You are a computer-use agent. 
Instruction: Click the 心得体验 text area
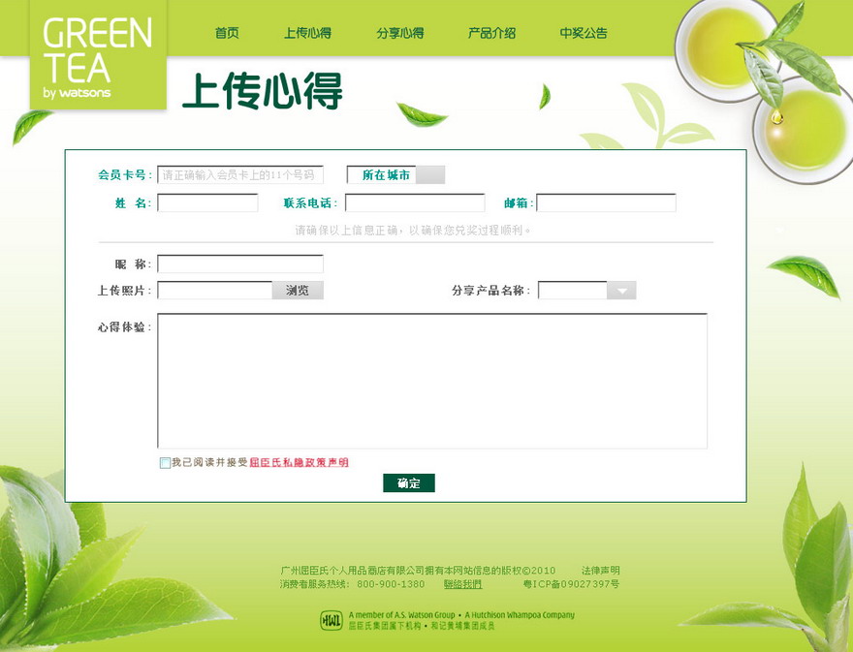pyautogui.click(x=432, y=381)
